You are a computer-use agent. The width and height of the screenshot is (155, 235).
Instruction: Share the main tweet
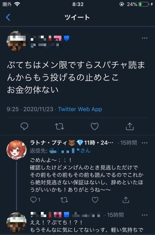point(130,126)
